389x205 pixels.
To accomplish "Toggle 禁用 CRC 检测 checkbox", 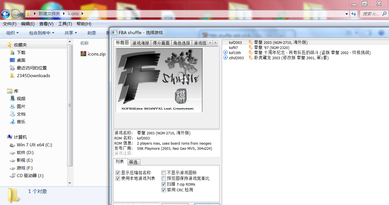I will point(164,190).
